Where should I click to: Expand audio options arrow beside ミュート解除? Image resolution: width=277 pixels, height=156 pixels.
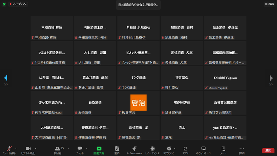coord(16,149)
